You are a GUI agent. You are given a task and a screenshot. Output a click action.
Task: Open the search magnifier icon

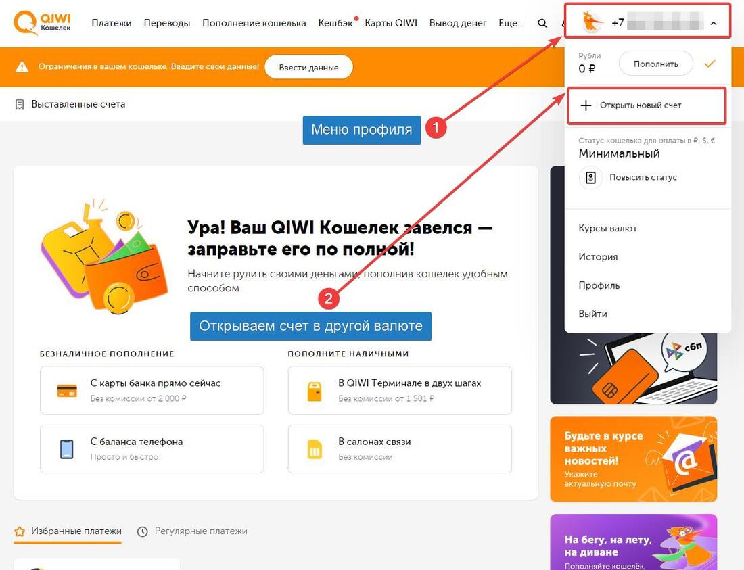[x=542, y=23]
